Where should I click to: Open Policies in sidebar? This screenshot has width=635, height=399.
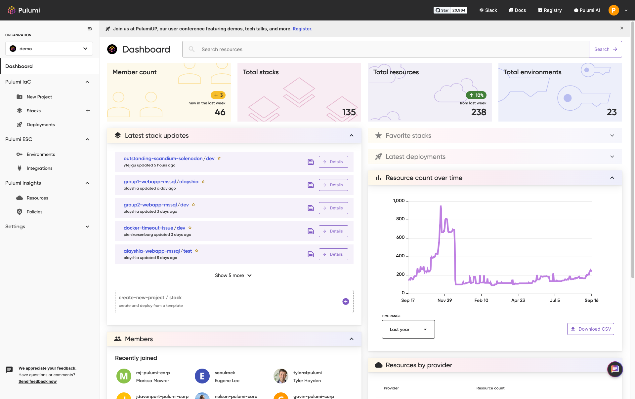[x=34, y=212]
